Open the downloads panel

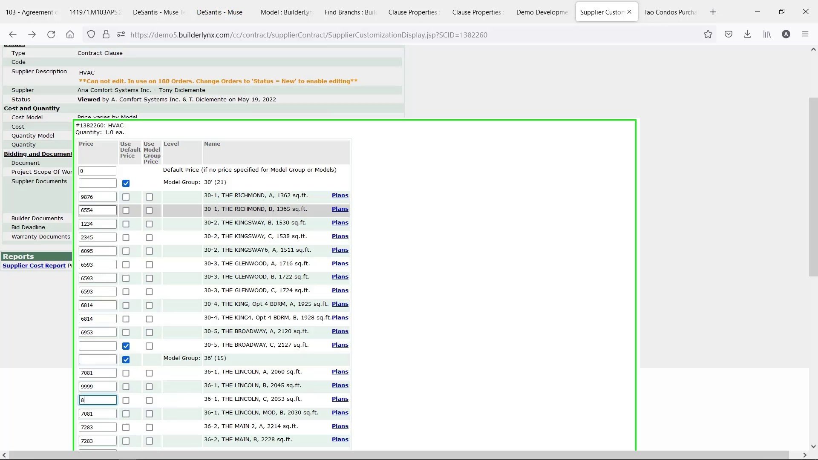(748, 34)
